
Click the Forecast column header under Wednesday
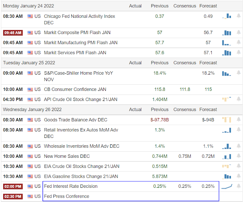(208, 110)
